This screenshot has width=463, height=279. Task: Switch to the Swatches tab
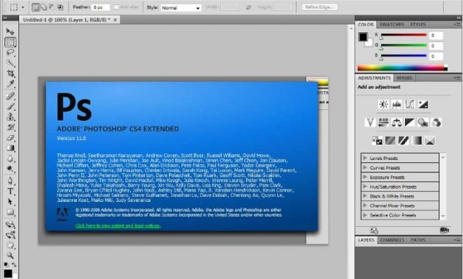coord(392,24)
